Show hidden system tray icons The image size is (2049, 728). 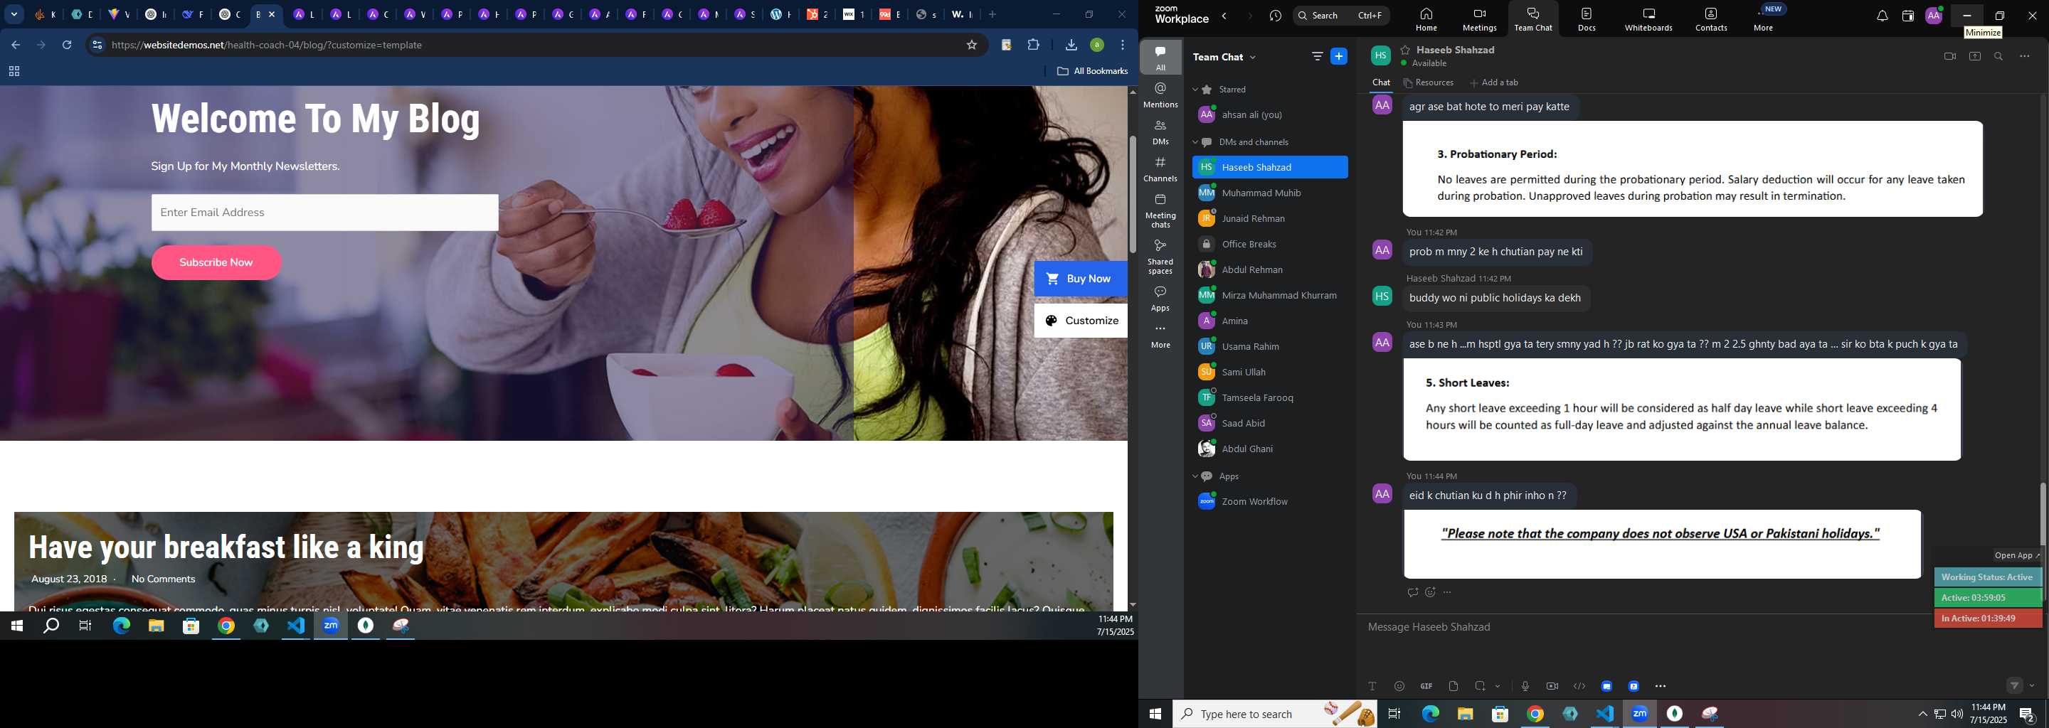tap(1922, 714)
